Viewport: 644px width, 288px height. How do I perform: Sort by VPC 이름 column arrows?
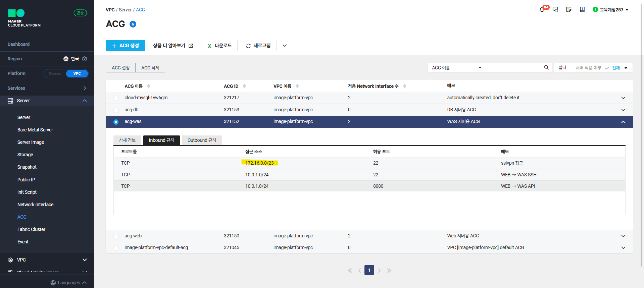point(297,86)
